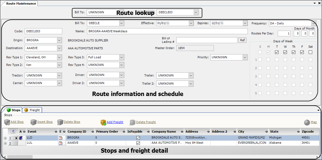Screen dimensions: 322x160
Task: Open the Frequency dropdown
Action: click(x=314, y=23)
